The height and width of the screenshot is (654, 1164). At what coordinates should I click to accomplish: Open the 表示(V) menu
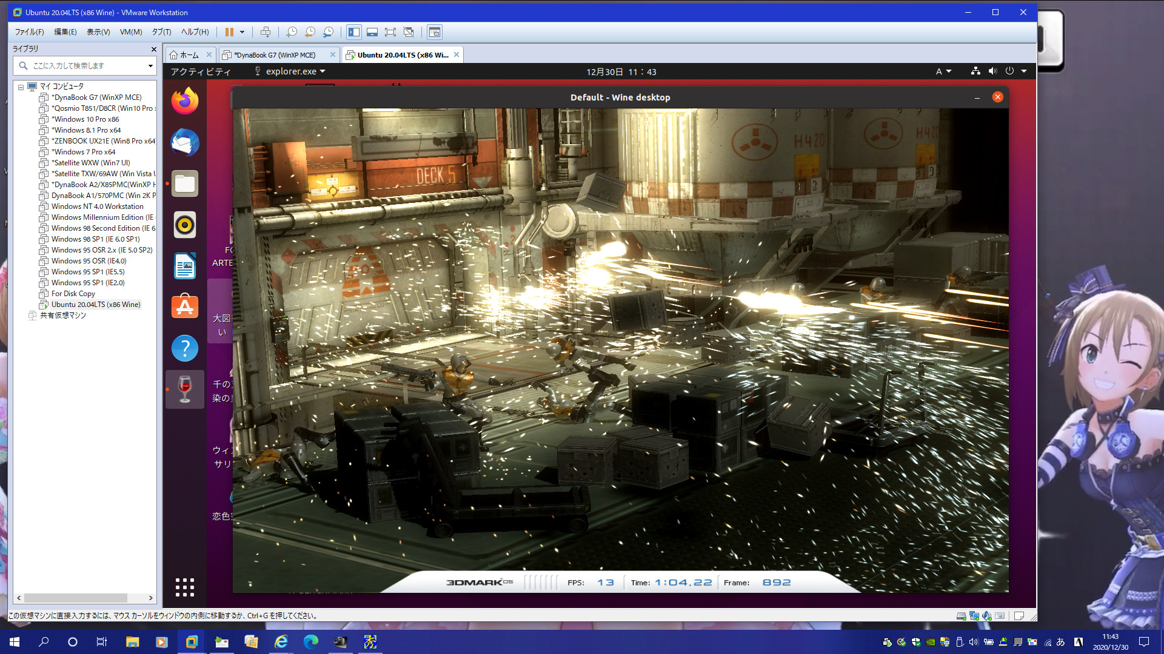pyautogui.click(x=98, y=32)
